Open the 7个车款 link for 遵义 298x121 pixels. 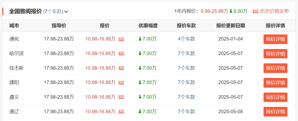[186, 97]
